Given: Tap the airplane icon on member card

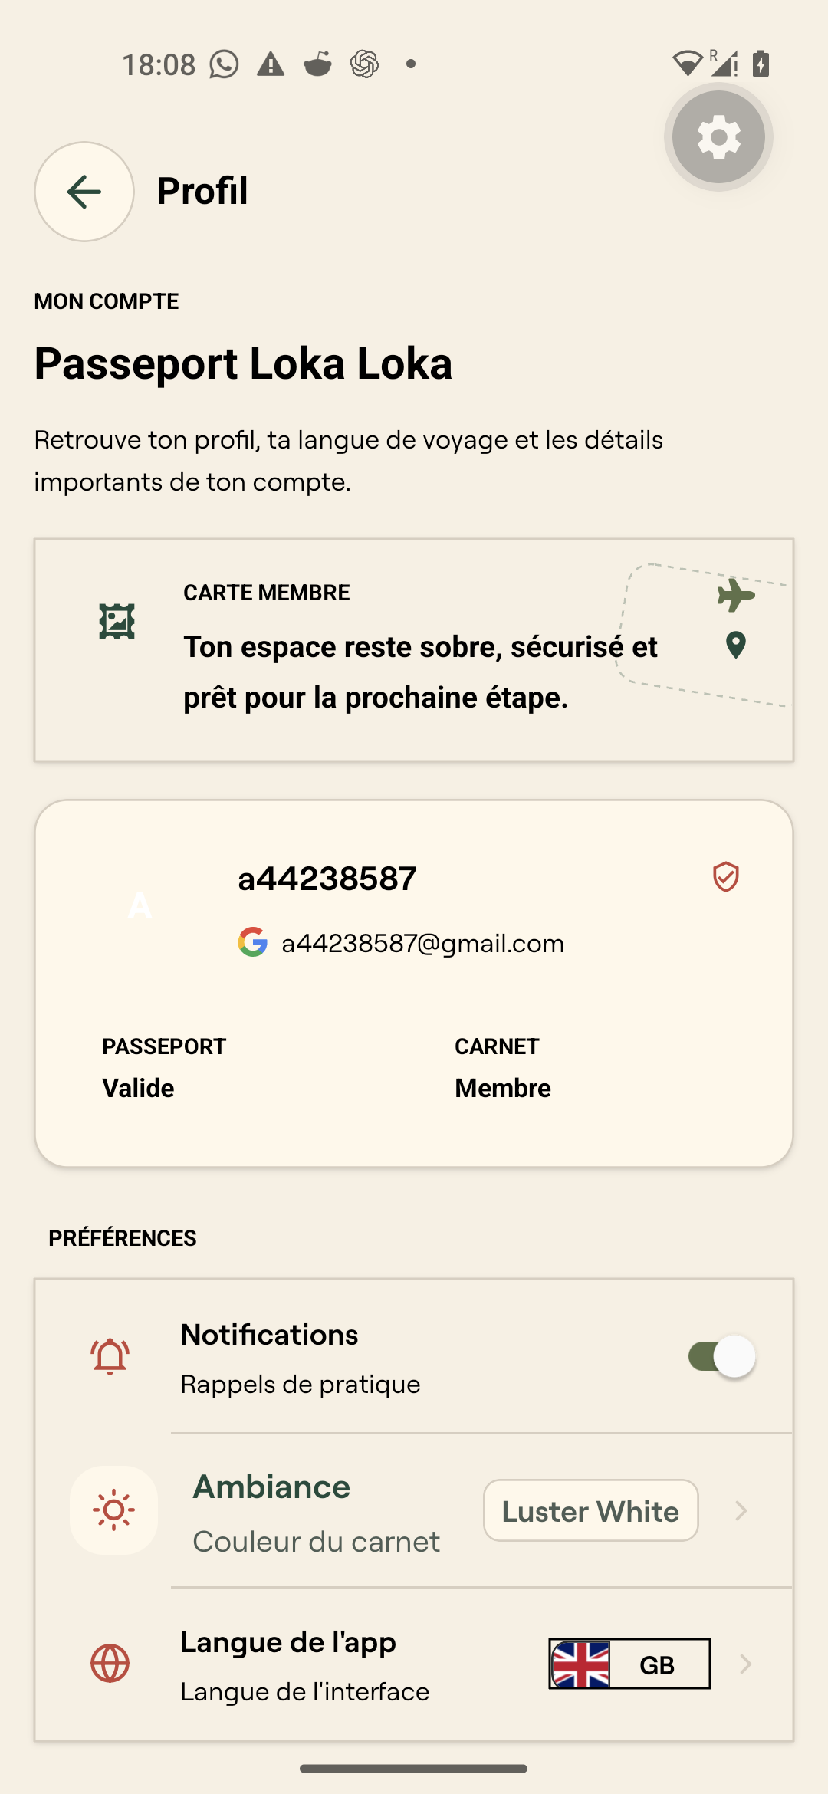Looking at the screenshot, I should click(736, 595).
